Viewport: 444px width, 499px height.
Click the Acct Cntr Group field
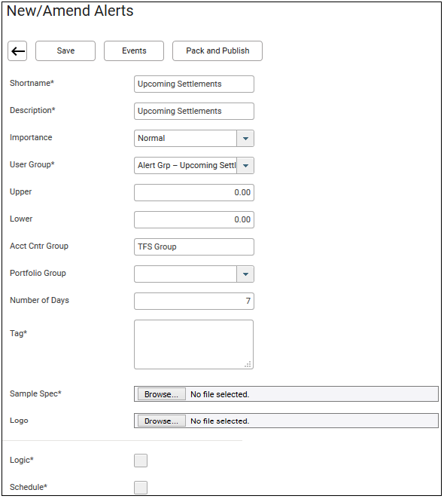pyautogui.click(x=194, y=247)
